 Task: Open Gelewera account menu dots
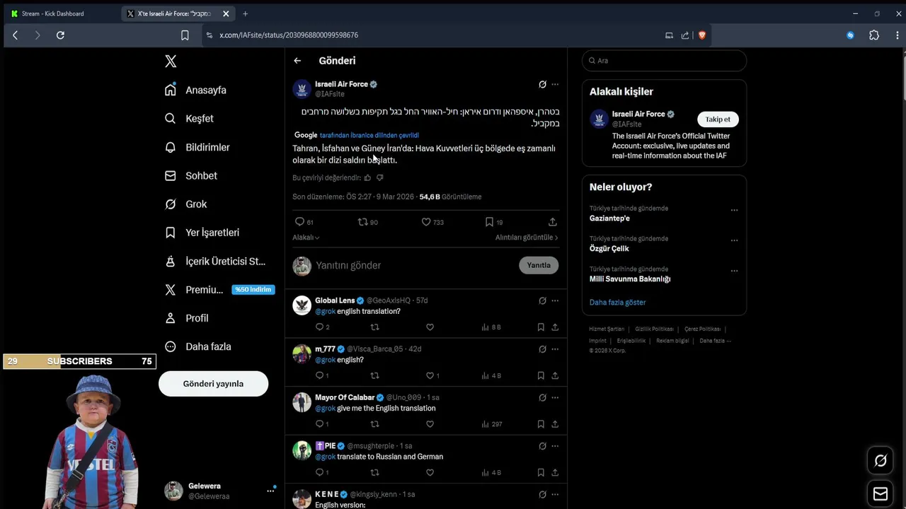click(x=270, y=491)
